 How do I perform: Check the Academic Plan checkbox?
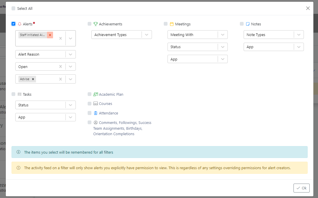click(89, 94)
